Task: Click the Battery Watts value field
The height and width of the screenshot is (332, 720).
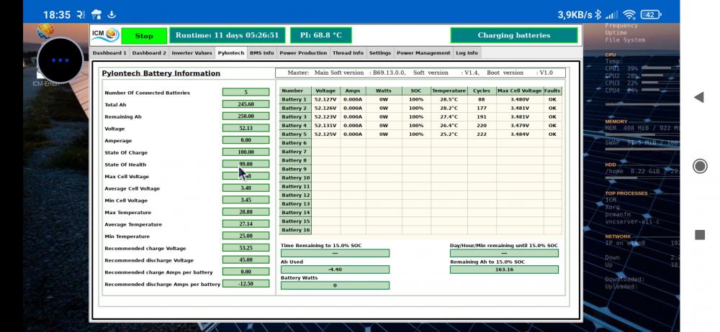Action: coord(336,285)
